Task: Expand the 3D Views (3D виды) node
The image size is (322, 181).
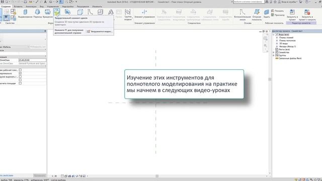Action: [x=277, y=44]
